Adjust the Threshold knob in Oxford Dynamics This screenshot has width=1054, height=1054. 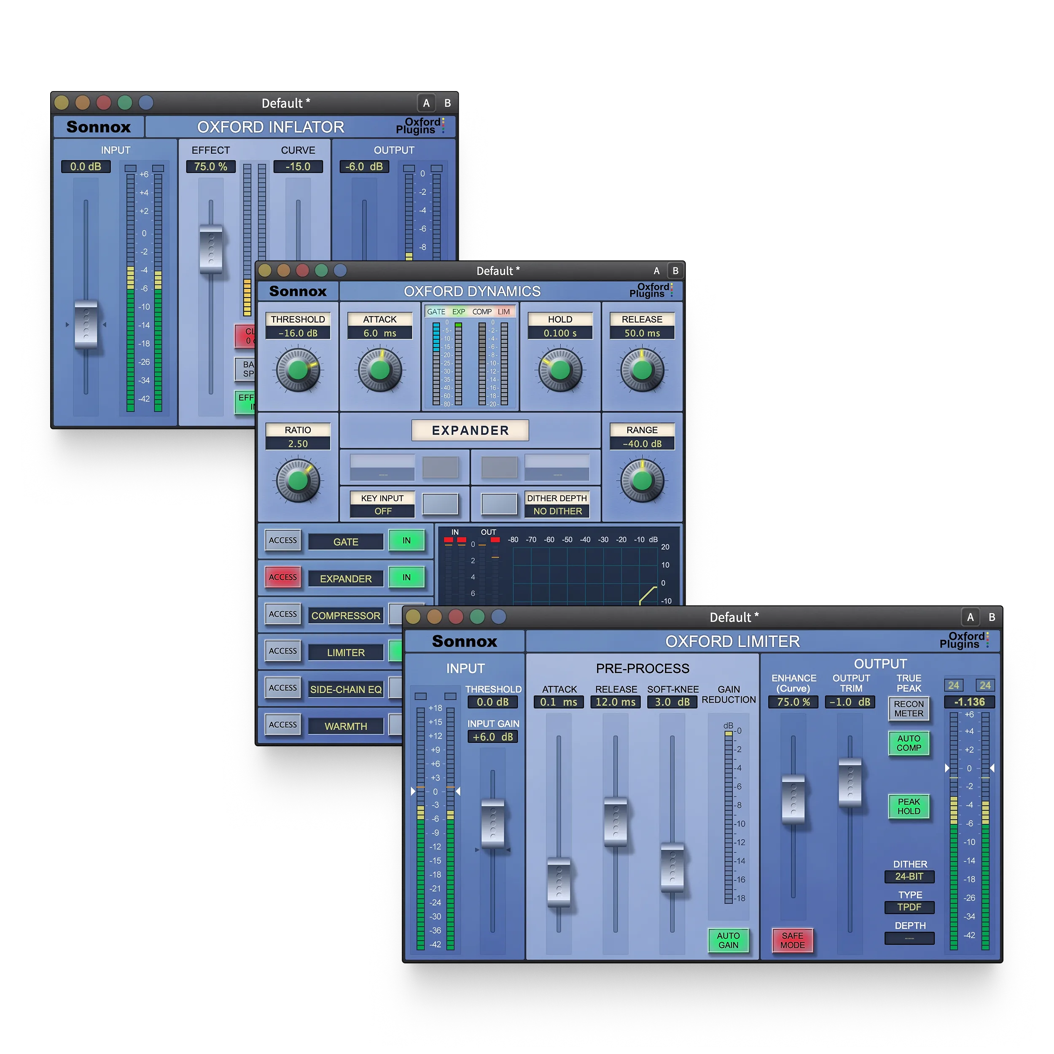[298, 370]
